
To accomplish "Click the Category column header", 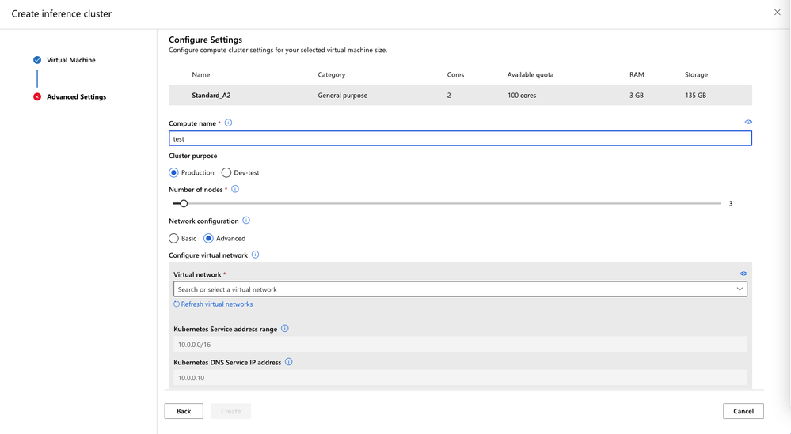I will point(332,74).
